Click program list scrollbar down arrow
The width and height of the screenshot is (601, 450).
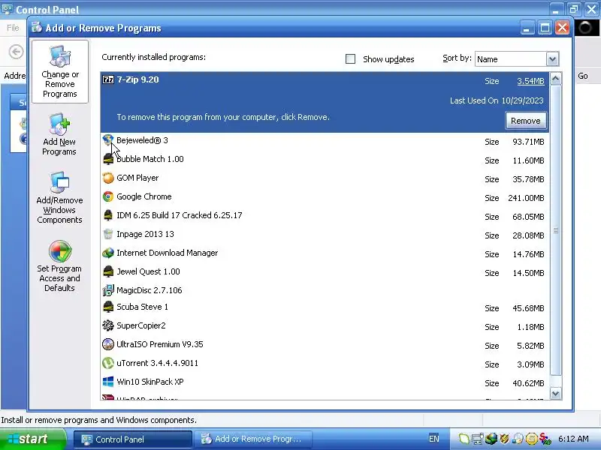(x=555, y=393)
